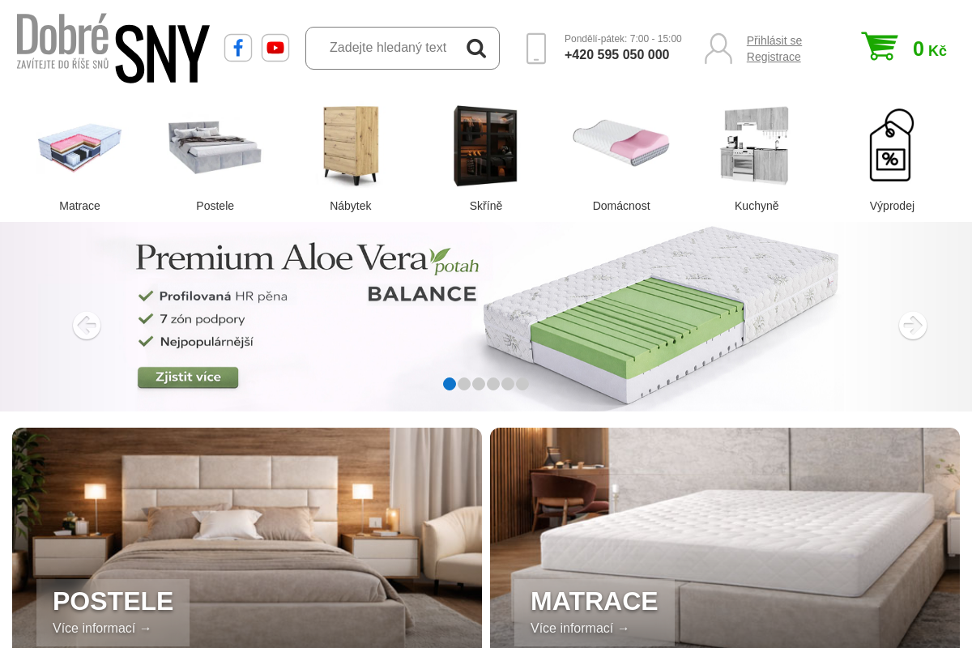The height and width of the screenshot is (648, 972).
Task: Open the Výprodej discount tag icon
Action: 892,145
